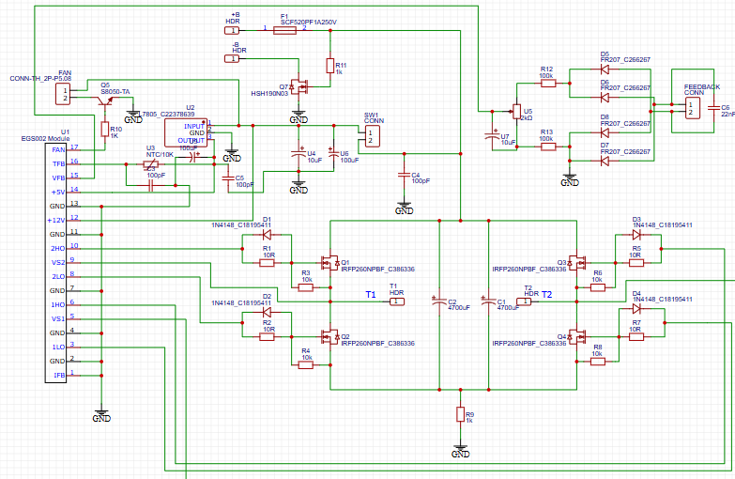
Task: Select the T1 HDR header pin
Action: click(x=396, y=301)
